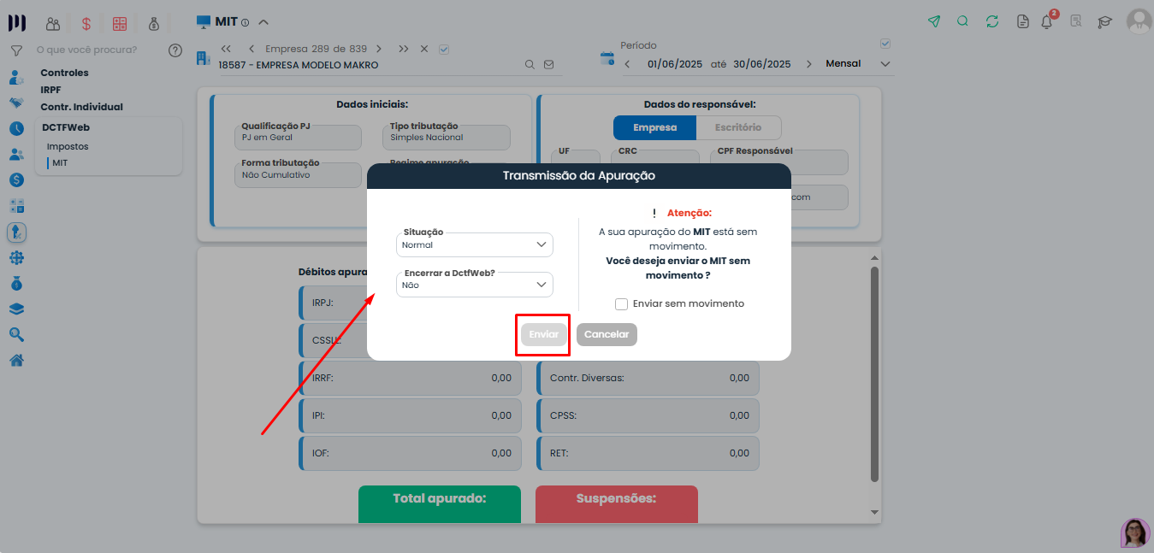Switch to the Empresa tab
Viewport: 1154px width, 553px height.
(654, 127)
